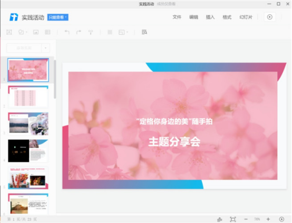Expand the add-page dropdown arrow

46,48
